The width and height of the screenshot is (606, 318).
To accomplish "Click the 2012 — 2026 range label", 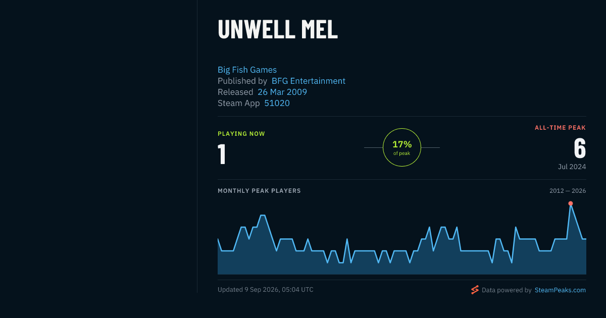I will coord(568,191).
